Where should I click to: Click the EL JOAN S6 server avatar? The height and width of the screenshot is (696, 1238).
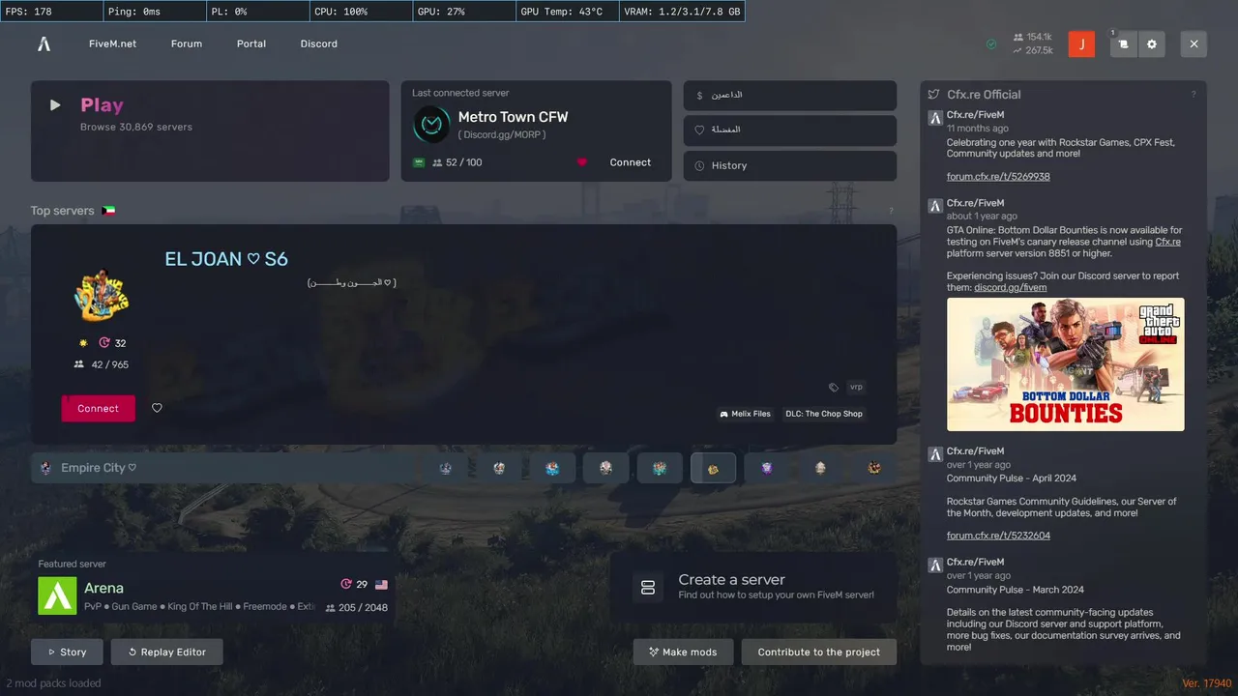click(x=102, y=295)
